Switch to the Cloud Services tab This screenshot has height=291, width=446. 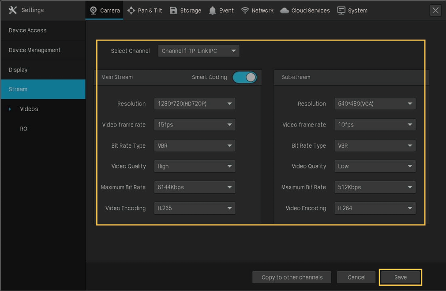pyautogui.click(x=305, y=11)
